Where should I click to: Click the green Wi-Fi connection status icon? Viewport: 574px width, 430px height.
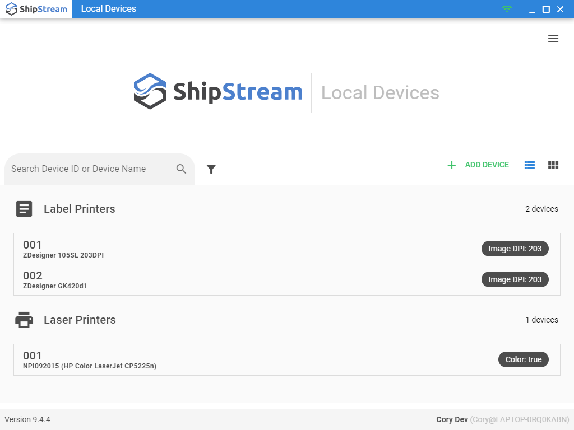(x=507, y=9)
